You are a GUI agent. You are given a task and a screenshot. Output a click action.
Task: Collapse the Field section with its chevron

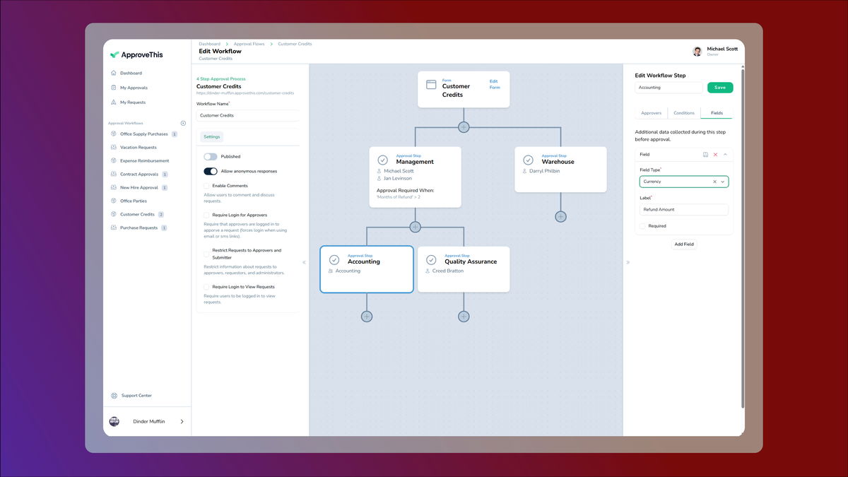coord(725,154)
